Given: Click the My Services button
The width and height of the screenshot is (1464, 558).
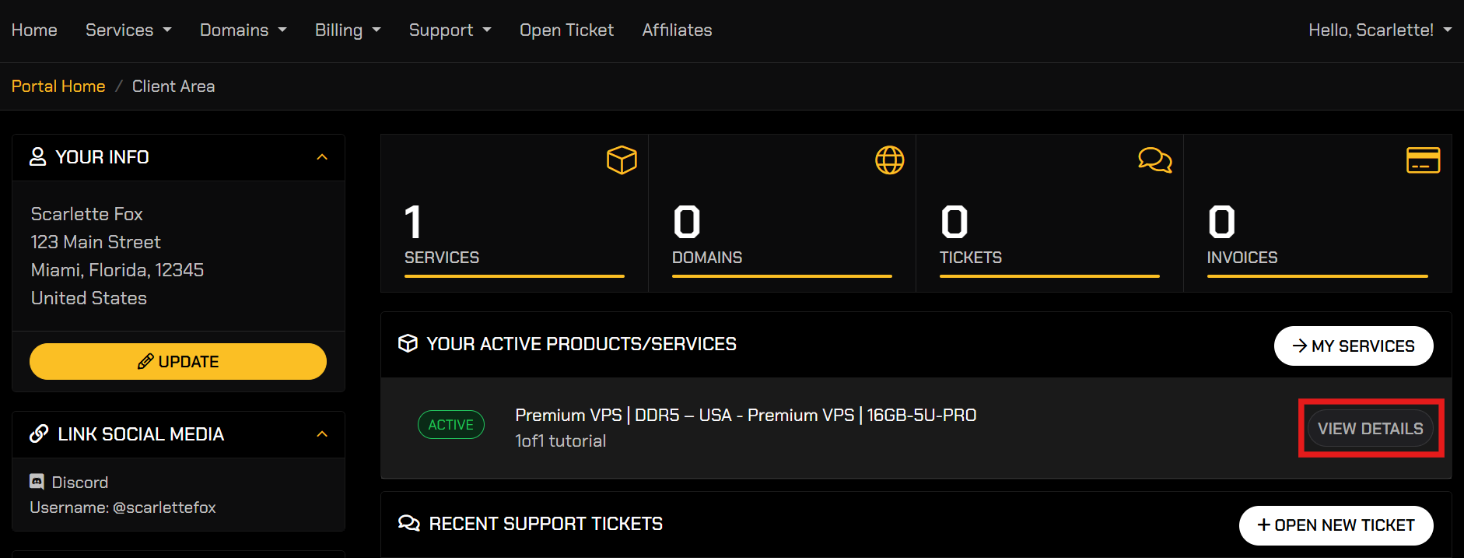Looking at the screenshot, I should tap(1354, 346).
